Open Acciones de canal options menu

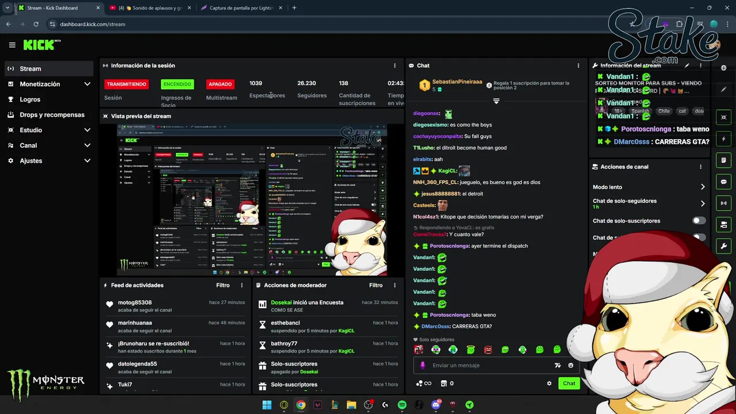700,167
